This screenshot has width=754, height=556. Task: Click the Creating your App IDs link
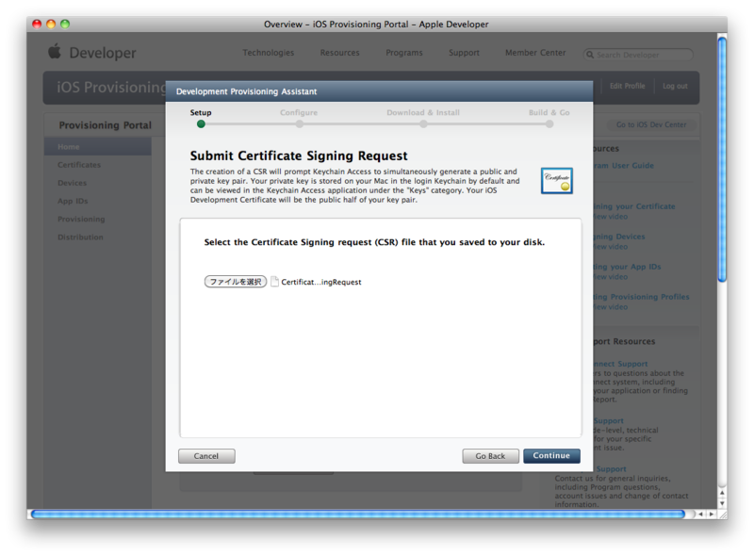click(x=627, y=267)
